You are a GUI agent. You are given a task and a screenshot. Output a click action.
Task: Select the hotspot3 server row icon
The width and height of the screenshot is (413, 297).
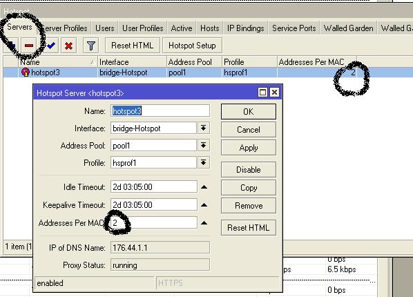[x=26, y=73]
